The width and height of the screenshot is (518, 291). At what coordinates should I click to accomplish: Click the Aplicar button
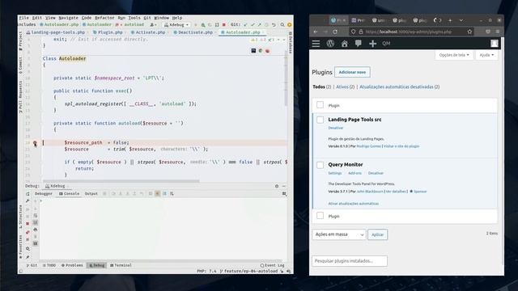pos(378,234)
